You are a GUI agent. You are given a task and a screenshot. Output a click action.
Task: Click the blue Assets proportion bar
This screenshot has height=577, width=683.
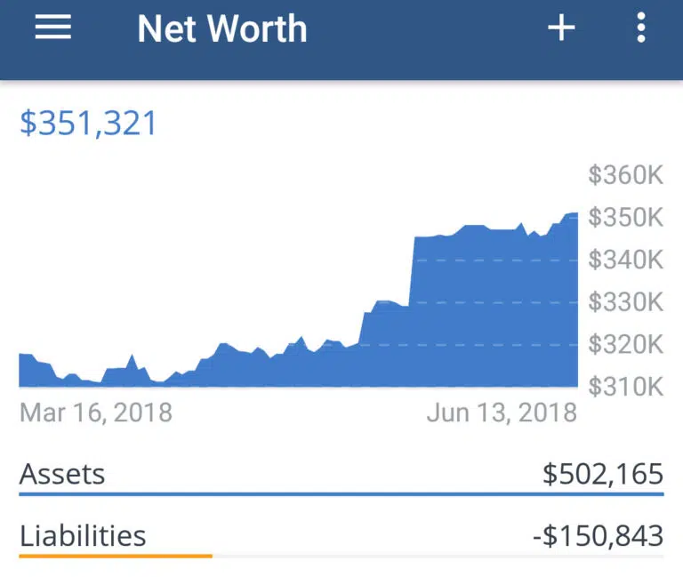(341, 493)
